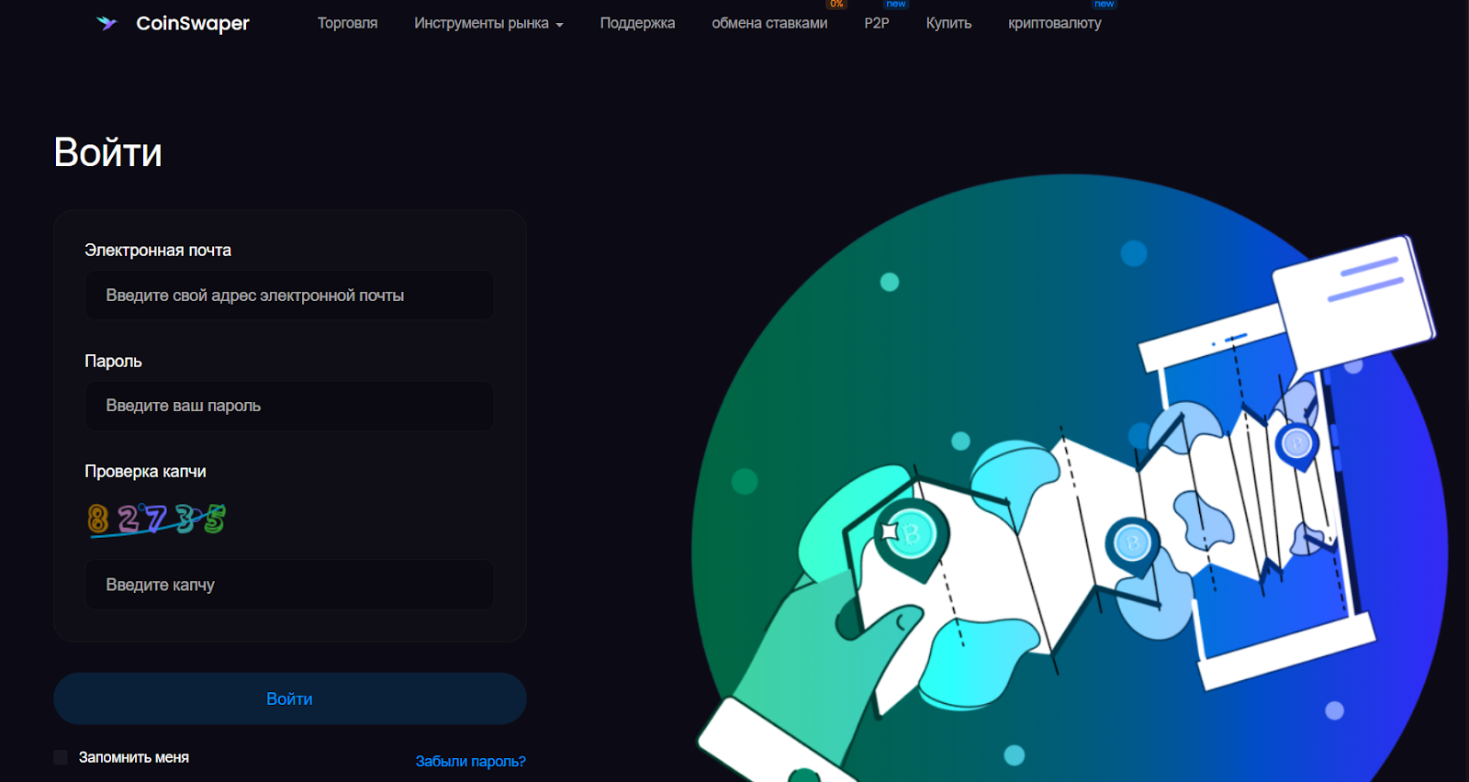Screen dimensions: 1469x782
Task: Click the Проверка капчи label
Action: (145, 471)
